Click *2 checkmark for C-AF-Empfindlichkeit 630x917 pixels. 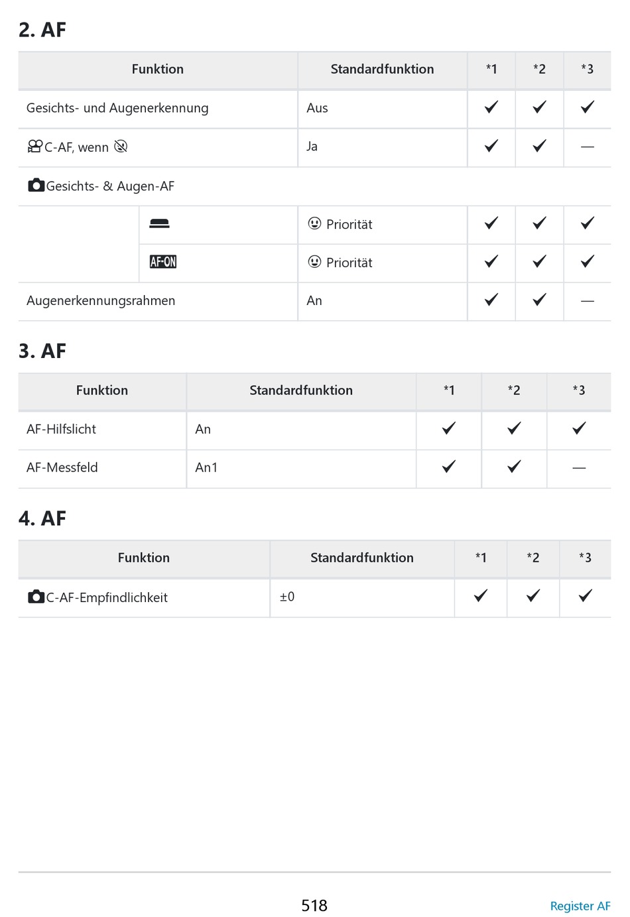[x=533, y=595]
